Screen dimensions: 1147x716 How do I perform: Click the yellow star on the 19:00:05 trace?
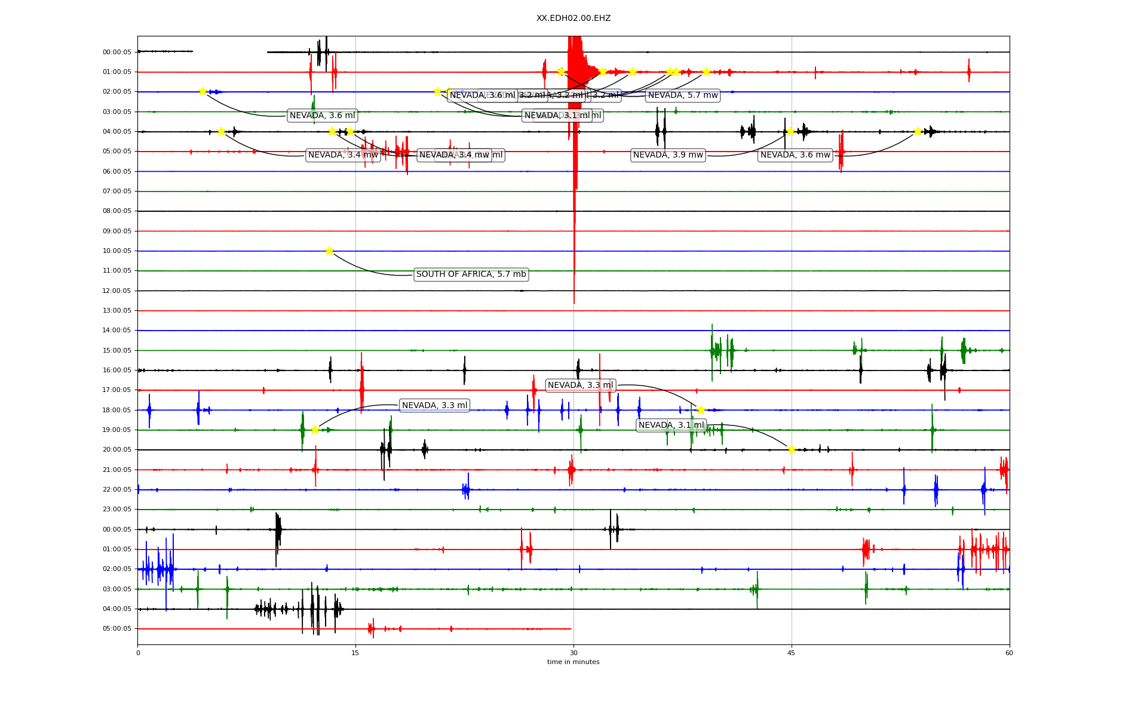point(315,430)
